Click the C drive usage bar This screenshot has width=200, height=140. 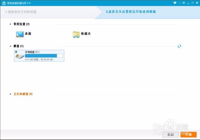[x=44, y=56]
